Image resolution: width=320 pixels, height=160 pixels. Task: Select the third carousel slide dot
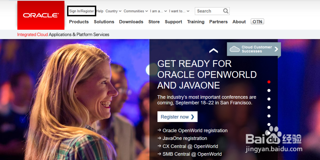pos(269,99)
